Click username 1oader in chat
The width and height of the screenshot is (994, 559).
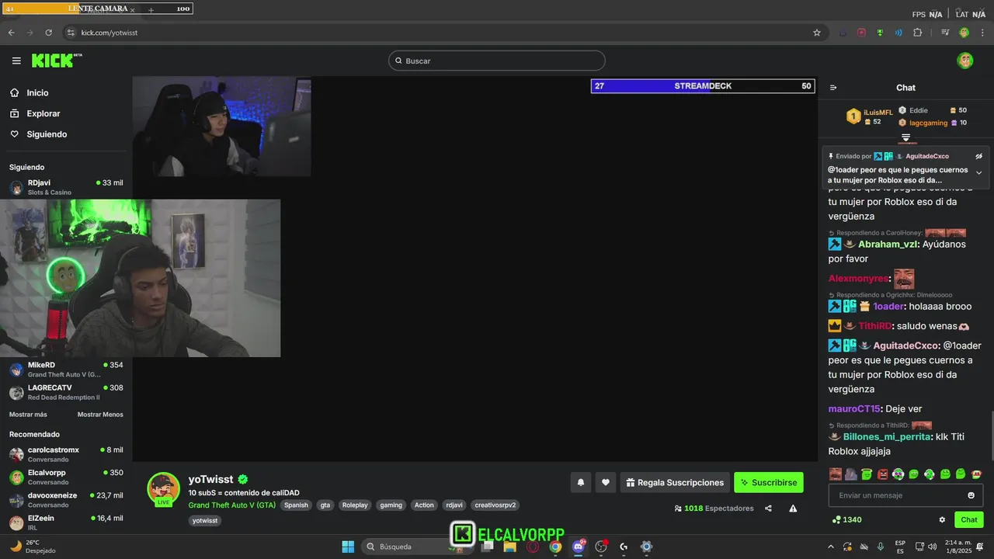pyautogui.click(x=889, y=306)
